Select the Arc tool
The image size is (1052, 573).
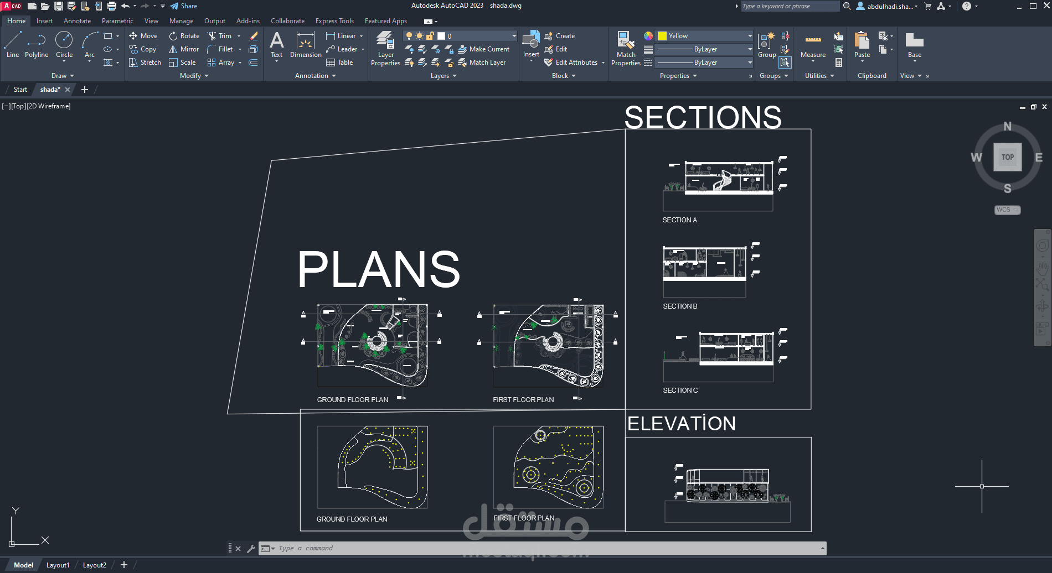point(90,44)
